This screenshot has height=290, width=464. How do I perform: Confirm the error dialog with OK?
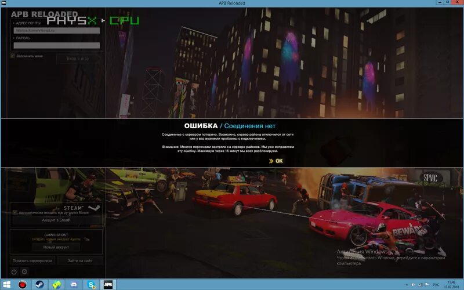276,161
